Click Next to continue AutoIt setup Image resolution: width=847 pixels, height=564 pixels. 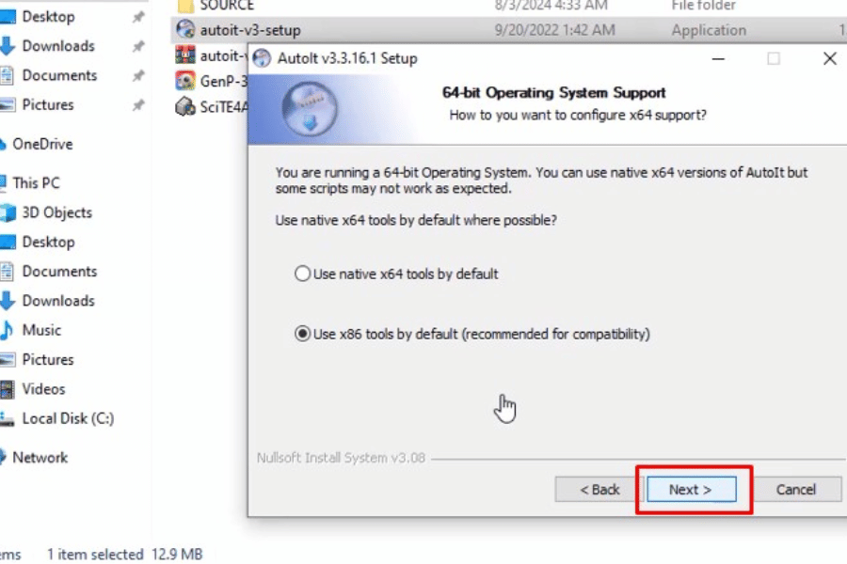[691, 490]
